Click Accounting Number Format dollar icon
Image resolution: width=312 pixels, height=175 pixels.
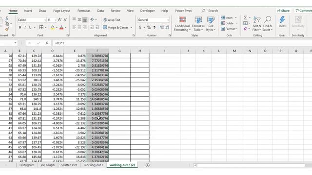click(140, 27)
